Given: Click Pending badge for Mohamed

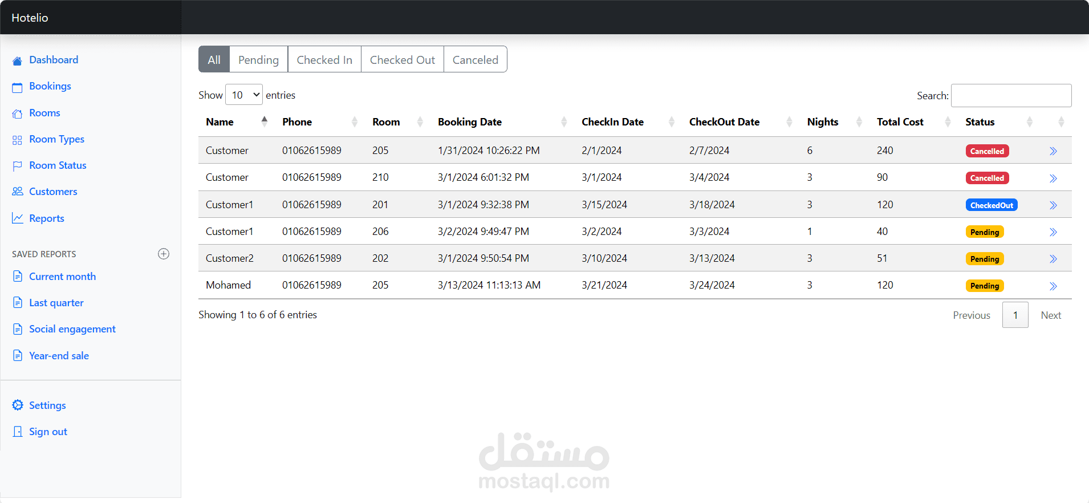Looking at the screenshot, I should click(x=985, y=286).
